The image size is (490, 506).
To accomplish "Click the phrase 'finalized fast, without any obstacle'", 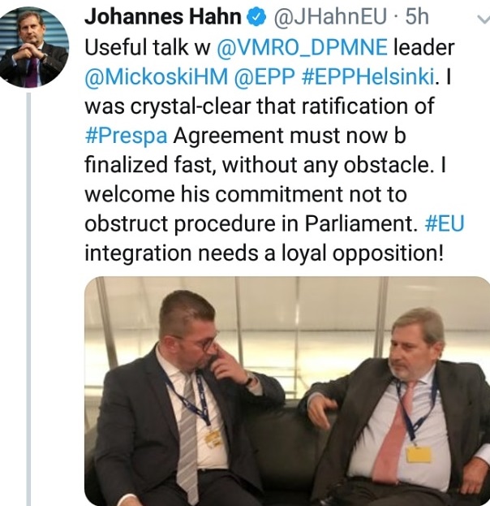I will pyautogui.click(x=257, y=165).
